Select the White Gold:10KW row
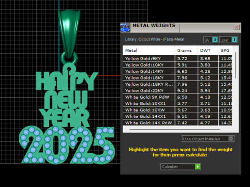The width and height of the screenshot is (250, 187). pyautogui.click(x=178, y=110)
